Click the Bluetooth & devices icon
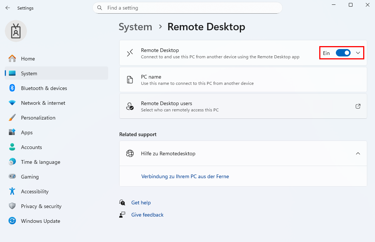The height and width of the screenshot is (242, 375). [x=12, y=88]
